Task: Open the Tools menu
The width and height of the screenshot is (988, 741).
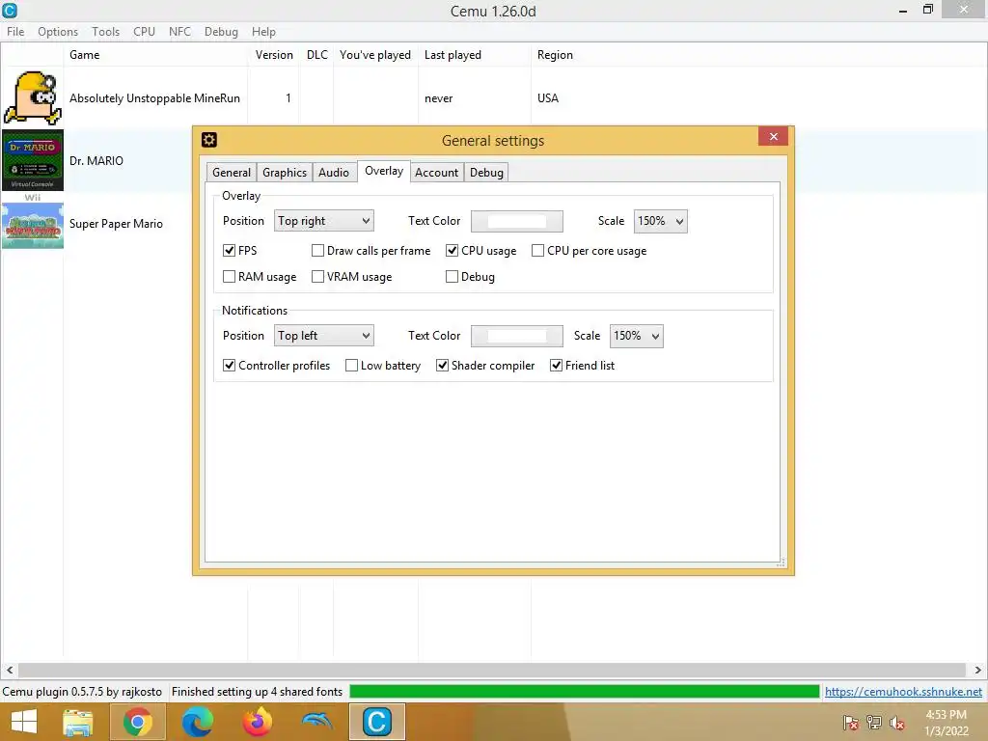Action: tap(105, 32)
